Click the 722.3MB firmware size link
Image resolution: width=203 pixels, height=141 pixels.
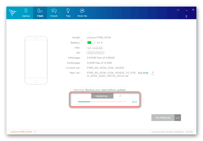click(143, 73)
